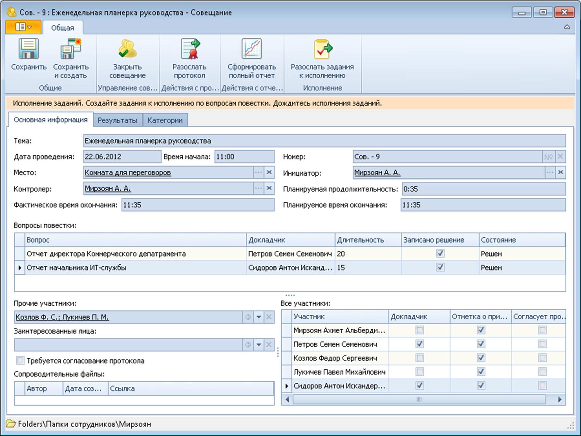The image size is (581, 436).
Task: Toggle Докладчик checkbox for Мирзоян Ахмет
Action: coord(420,330)
